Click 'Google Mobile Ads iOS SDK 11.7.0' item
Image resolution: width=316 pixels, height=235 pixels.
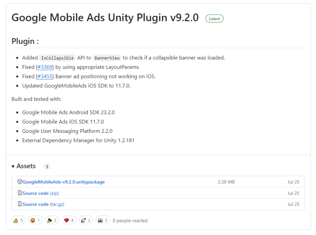[63, 122]
